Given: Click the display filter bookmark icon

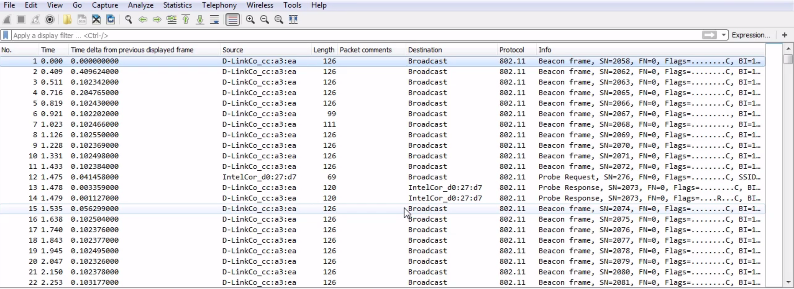Looking at the screenshot, I should point(6,35).
